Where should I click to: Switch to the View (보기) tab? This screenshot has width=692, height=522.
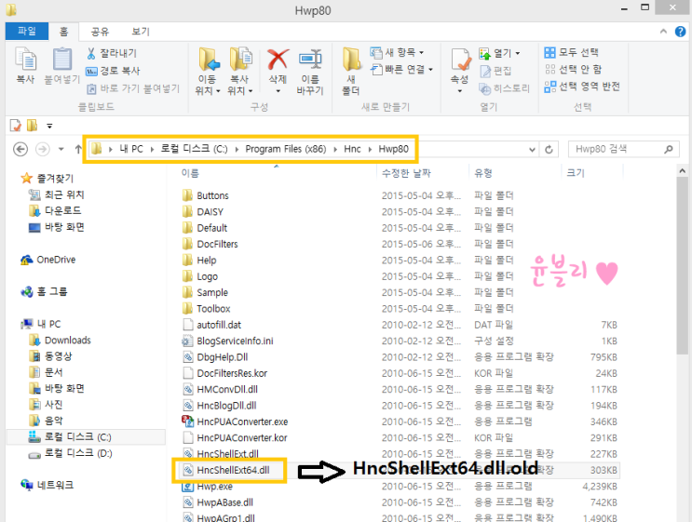pos(141,32)
